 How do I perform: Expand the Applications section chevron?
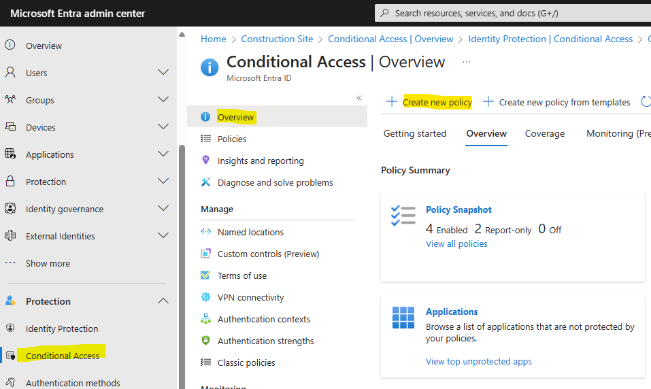[x=163, y=154]
